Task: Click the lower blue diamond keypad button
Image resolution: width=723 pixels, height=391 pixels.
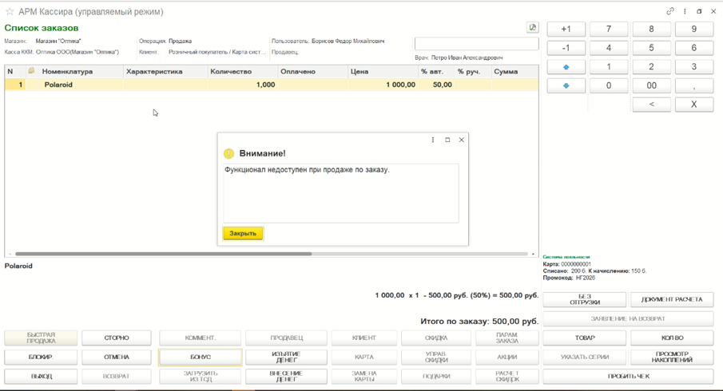Action: (566, 85)
